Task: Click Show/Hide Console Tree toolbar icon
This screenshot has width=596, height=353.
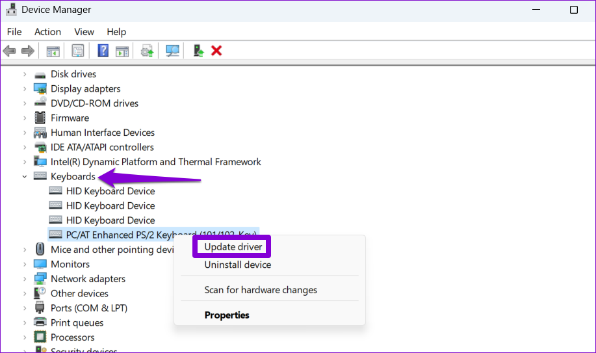Action: point(53,51)
